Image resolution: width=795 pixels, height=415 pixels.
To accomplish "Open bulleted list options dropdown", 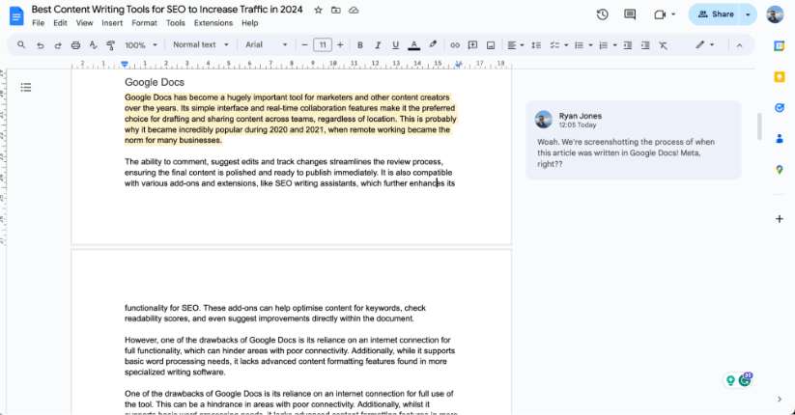I will [x=590, y=45].
